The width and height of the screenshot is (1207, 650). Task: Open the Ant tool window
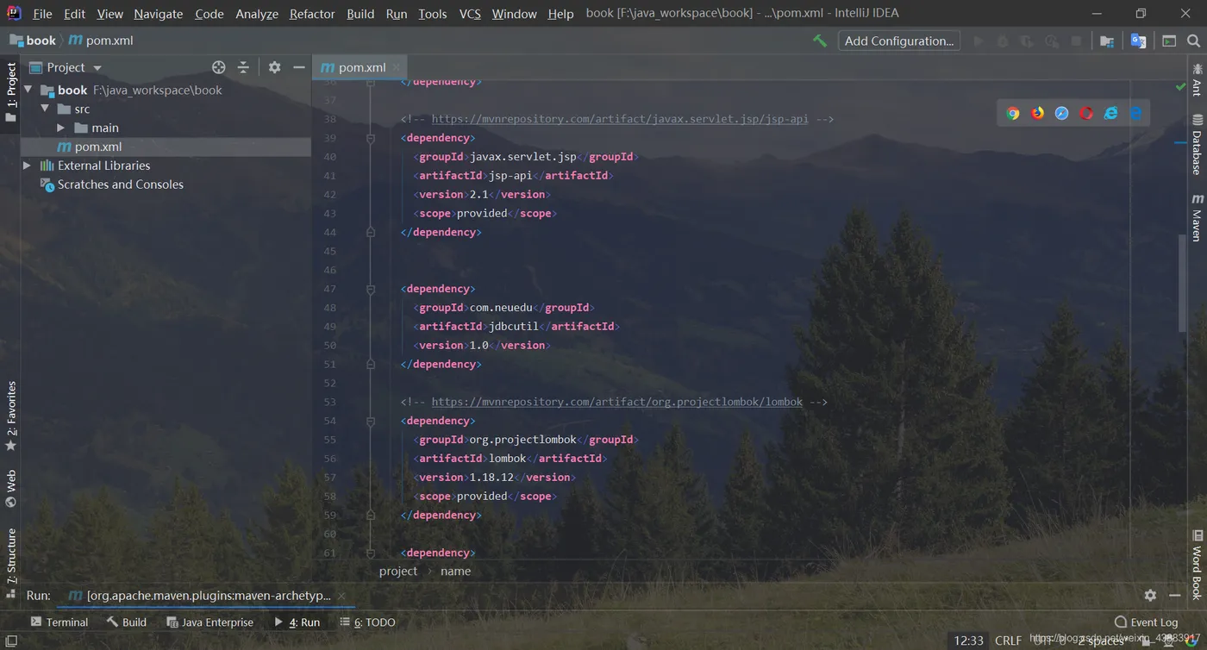point(1197,79)
